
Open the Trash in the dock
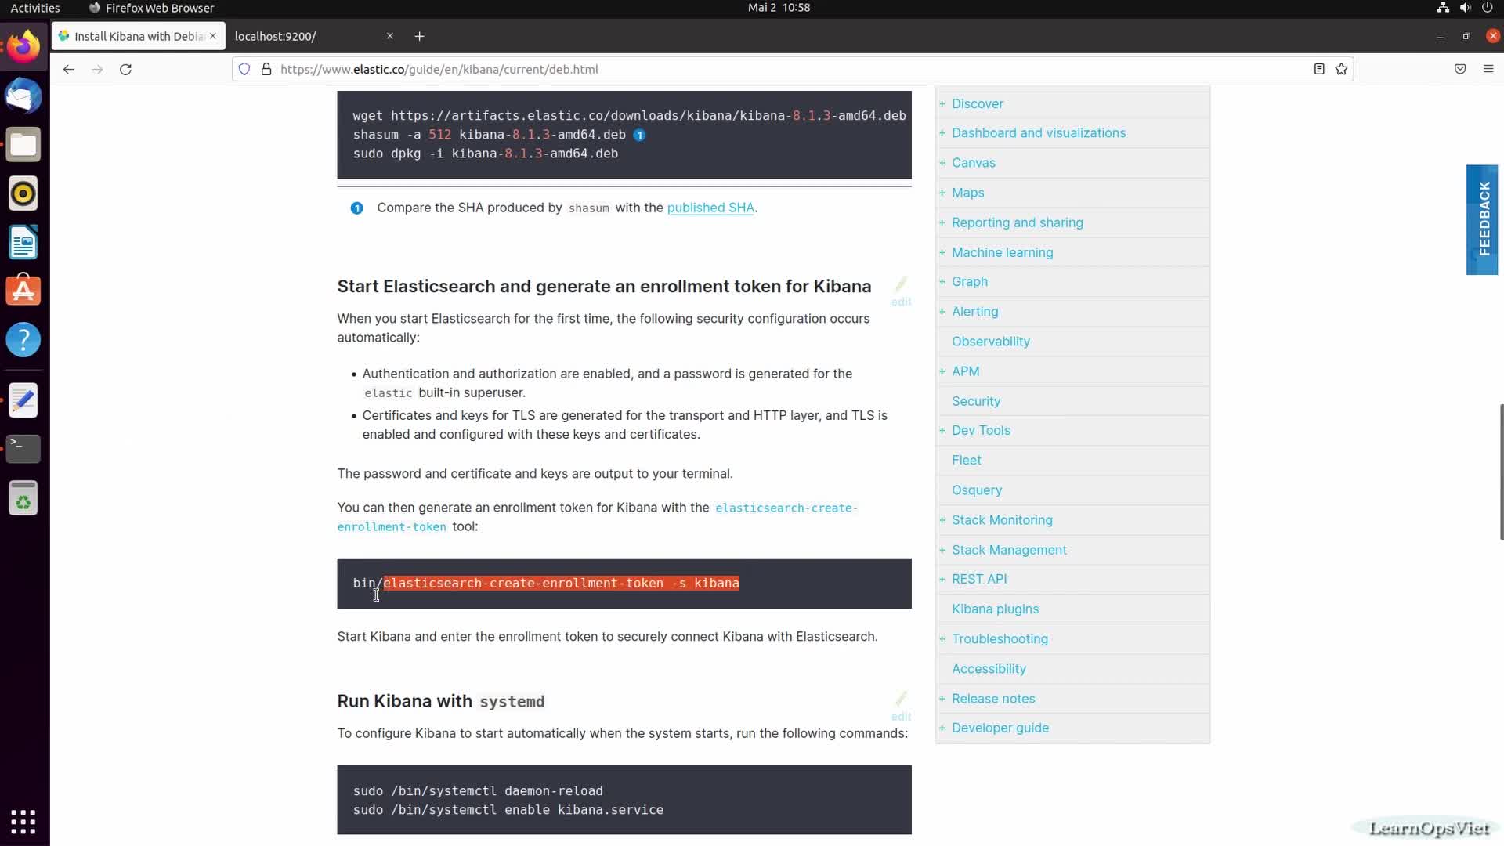pyautogui.click(x=23, y=498)
